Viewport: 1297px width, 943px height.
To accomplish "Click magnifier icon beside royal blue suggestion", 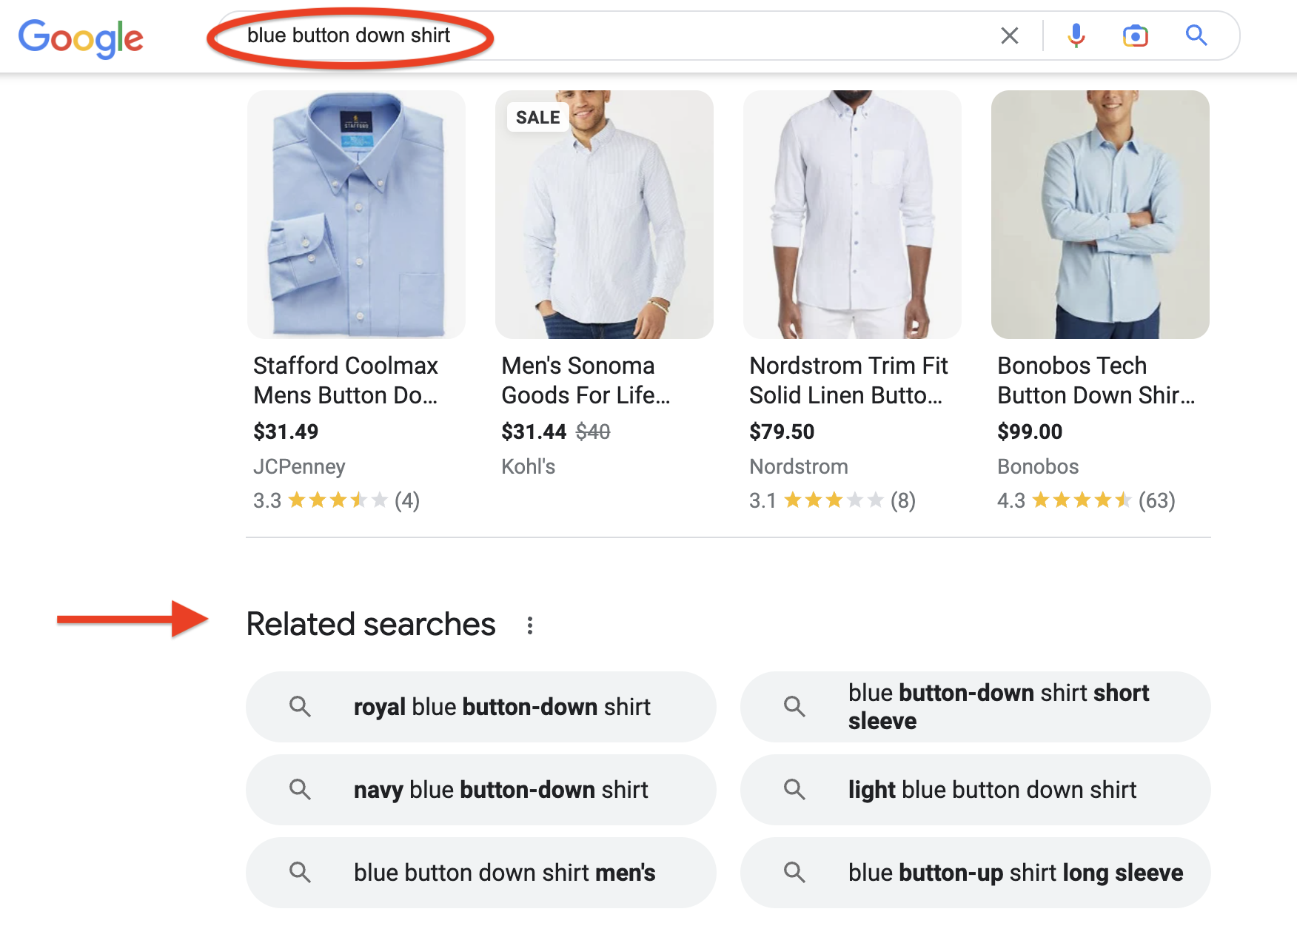I will (300, 707).
